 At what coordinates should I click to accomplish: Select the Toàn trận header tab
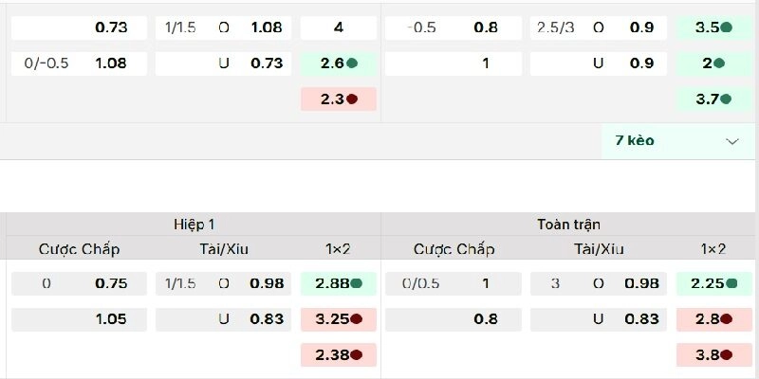(568, 225)
